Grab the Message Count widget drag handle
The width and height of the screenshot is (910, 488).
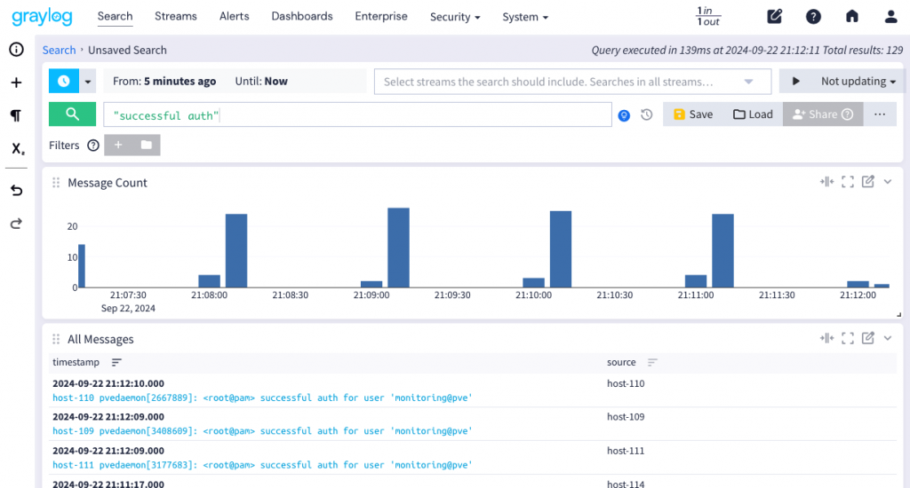click(56, 183)
